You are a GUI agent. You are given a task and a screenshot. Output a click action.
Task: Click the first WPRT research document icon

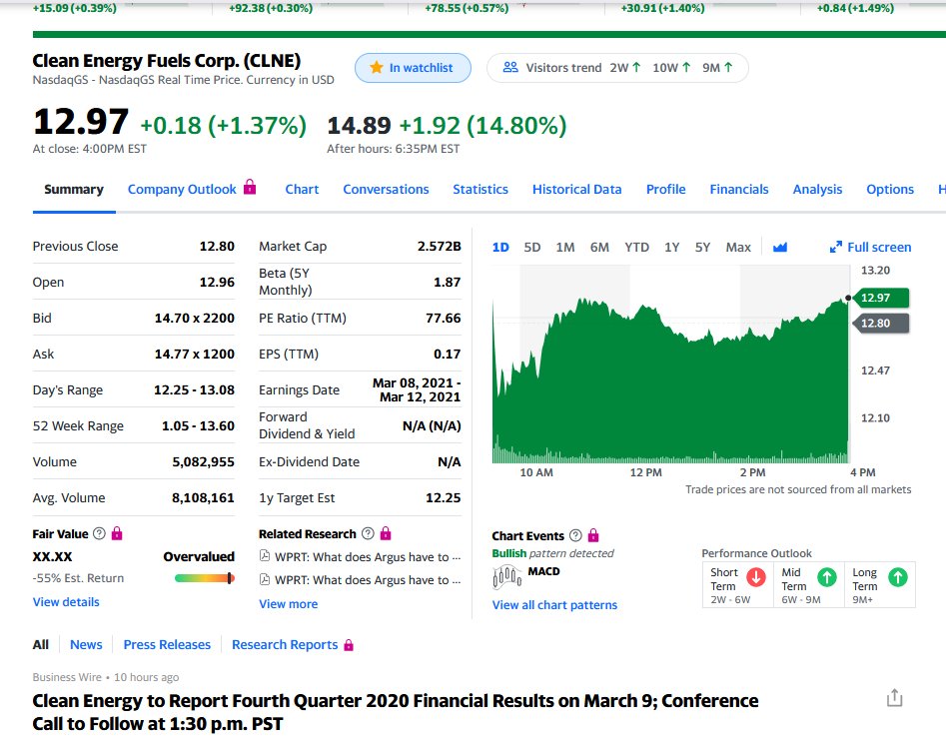[x=264, y=555]
